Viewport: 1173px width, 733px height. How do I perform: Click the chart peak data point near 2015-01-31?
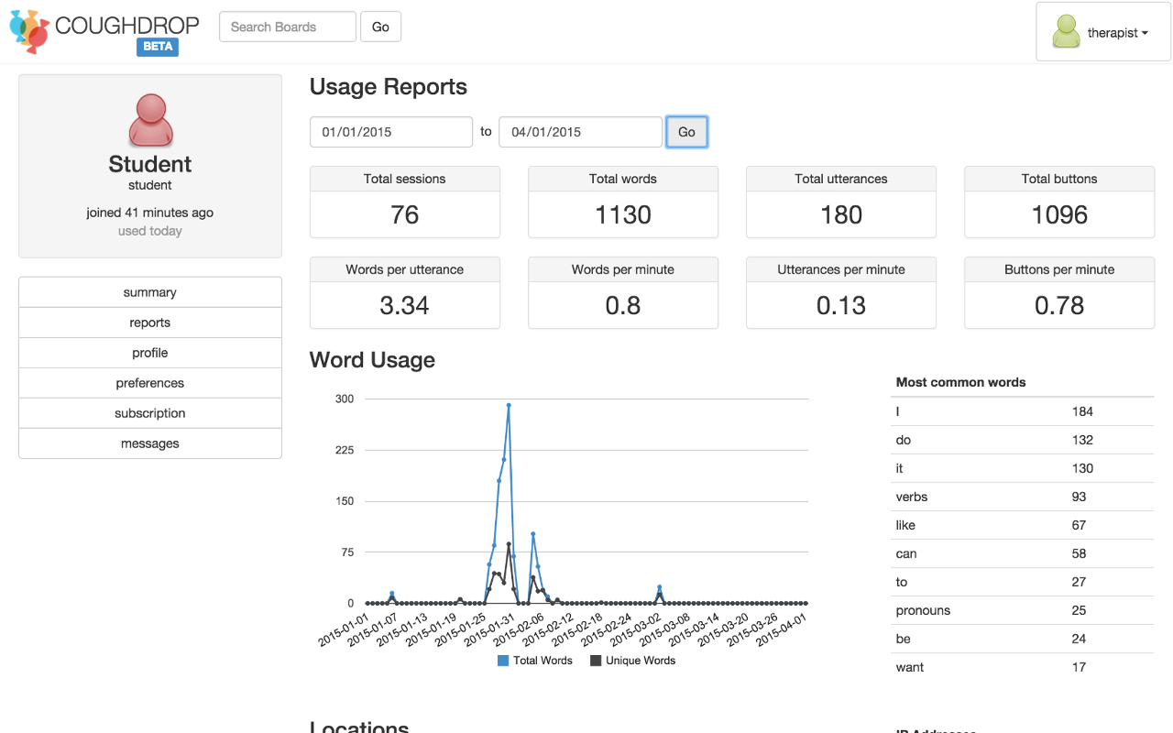pyautogui.click(x=509, y=405)
